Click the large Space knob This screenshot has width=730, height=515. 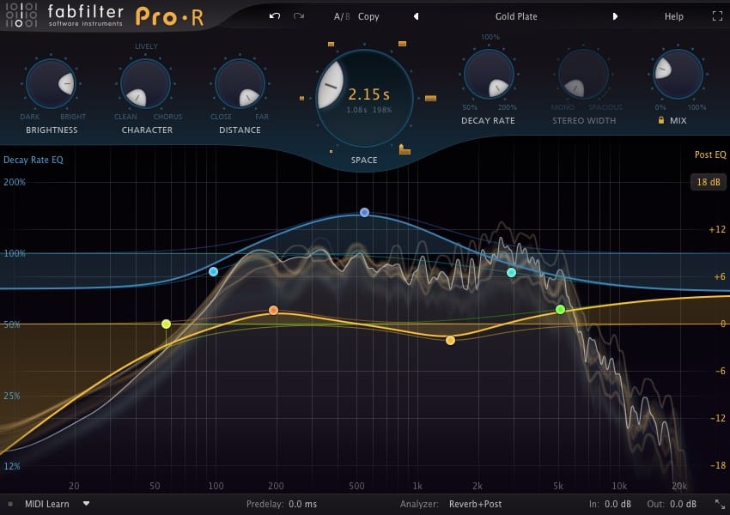[x=364, y=98]
